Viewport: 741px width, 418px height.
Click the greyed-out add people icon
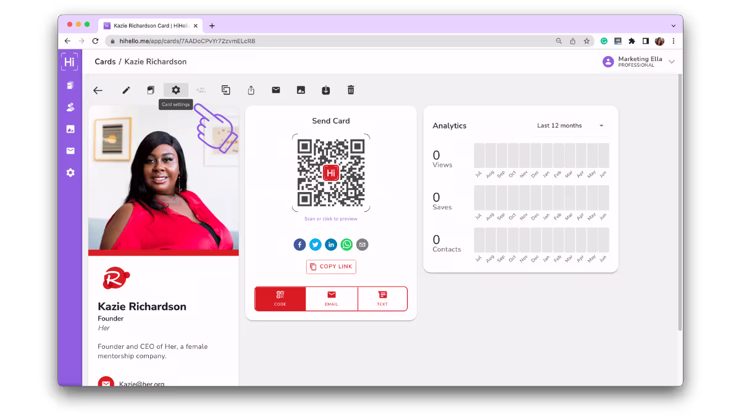point(201,90)
